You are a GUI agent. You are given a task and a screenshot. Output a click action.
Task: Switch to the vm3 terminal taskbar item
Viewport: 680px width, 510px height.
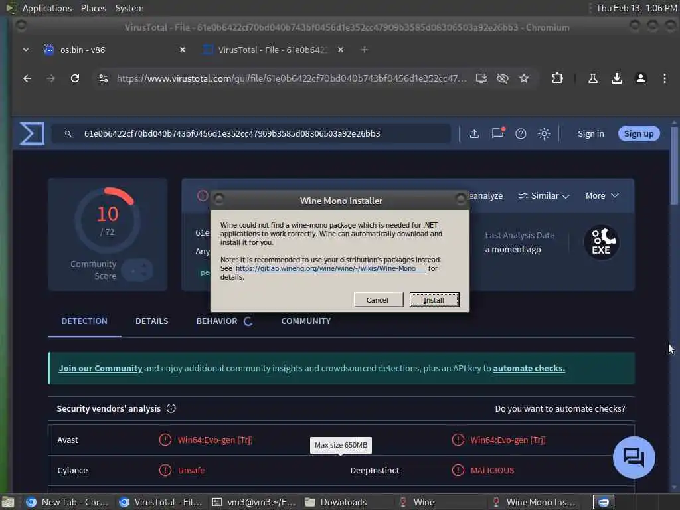click(254, 502)
